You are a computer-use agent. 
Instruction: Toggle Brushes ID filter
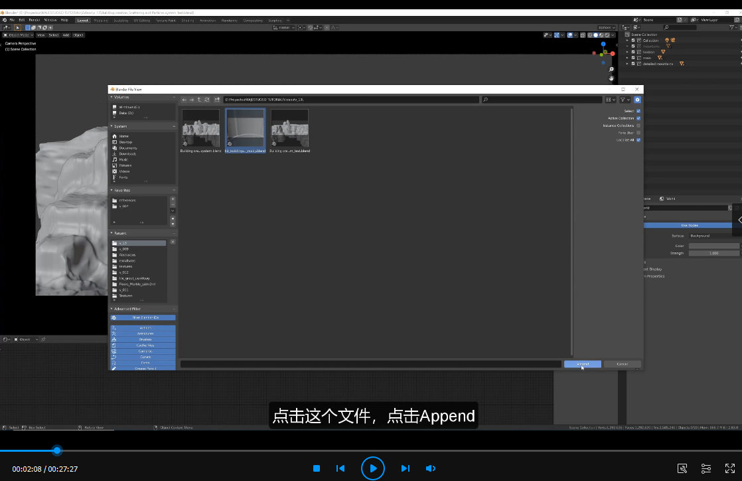(143, 339)
